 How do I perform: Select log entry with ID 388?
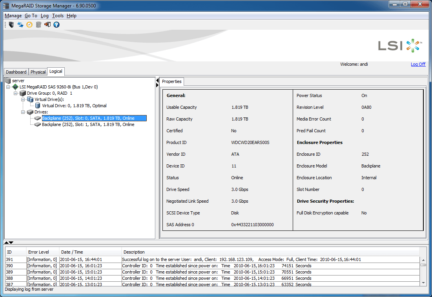tap(212, 278)
